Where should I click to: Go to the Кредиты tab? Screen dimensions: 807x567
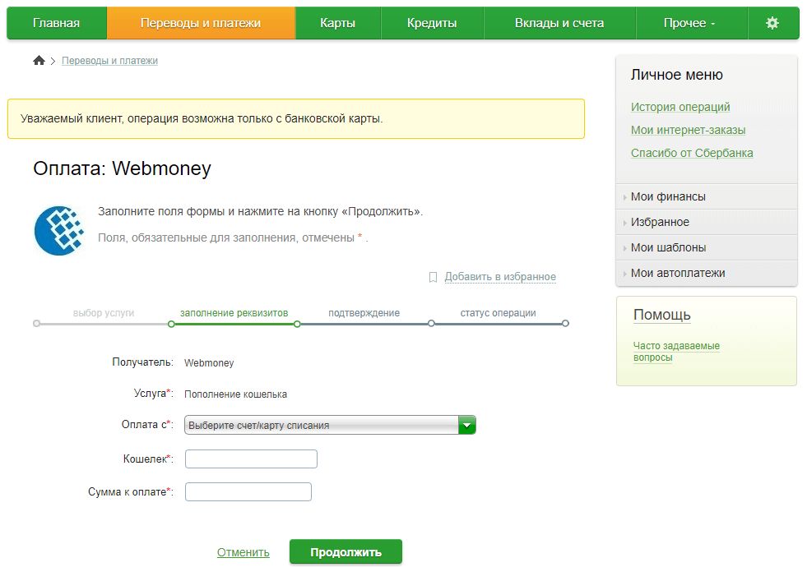[x=432, y=23]
